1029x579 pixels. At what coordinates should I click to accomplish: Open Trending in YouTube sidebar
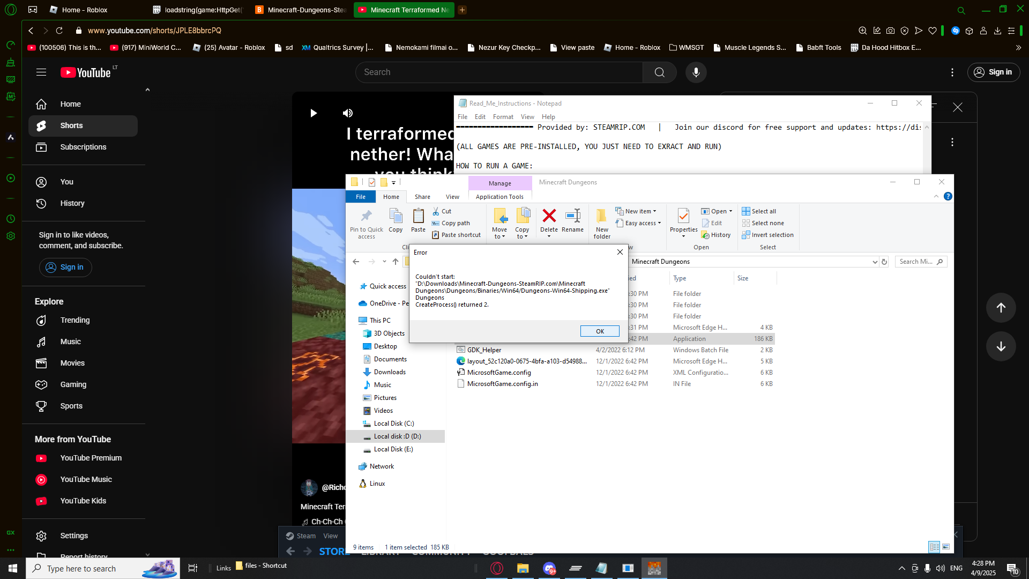pyautogui.click(x=83, y=320)
